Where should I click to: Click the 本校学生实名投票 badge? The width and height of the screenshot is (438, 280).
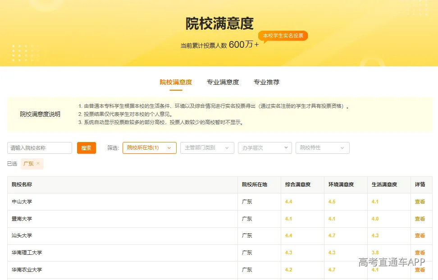pyautogui.click(x=283, y=36)
